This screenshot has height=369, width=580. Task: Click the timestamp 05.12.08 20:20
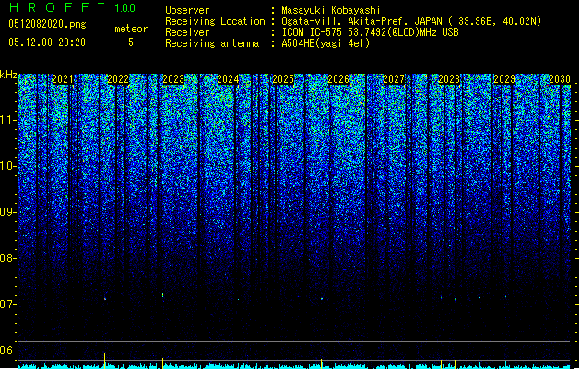(x=47, y=42)
